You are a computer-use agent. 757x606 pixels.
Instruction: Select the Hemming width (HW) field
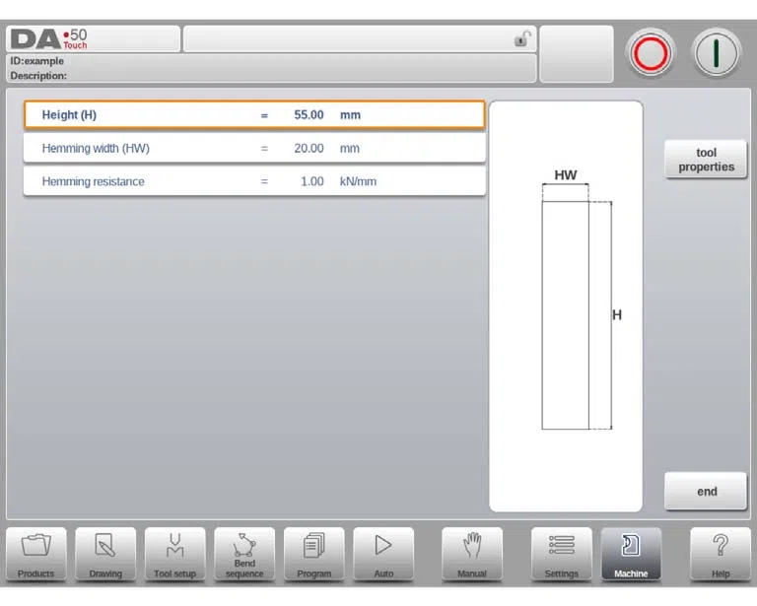click(254, 148)
